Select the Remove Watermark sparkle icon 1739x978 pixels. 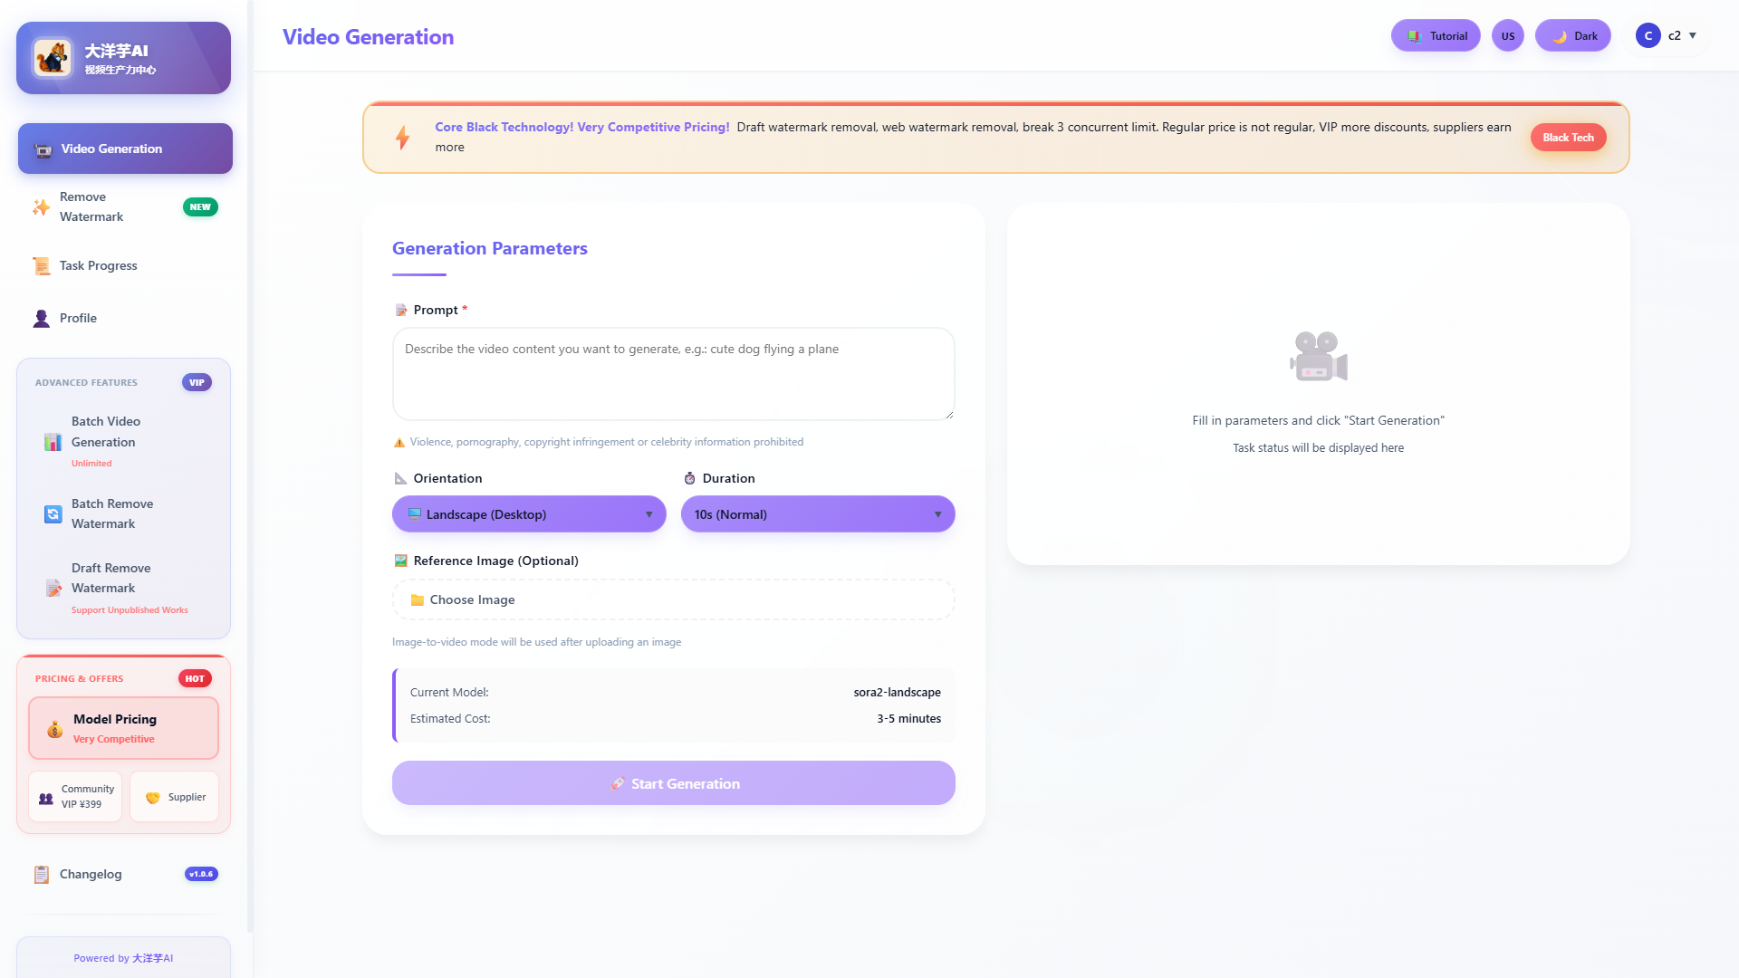pyautogui.click(x=41, y=206)
